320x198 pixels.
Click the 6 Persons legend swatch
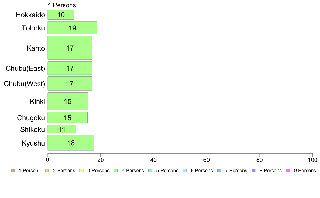[185, 171]
